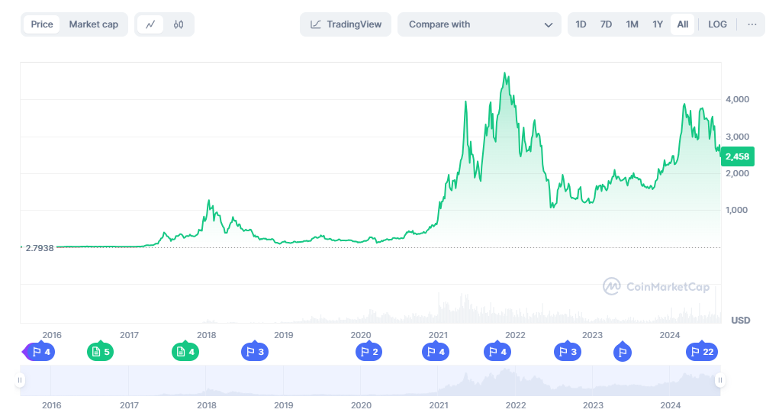Select the 1D time range
766x419 pixels.
tap(581, 24)
